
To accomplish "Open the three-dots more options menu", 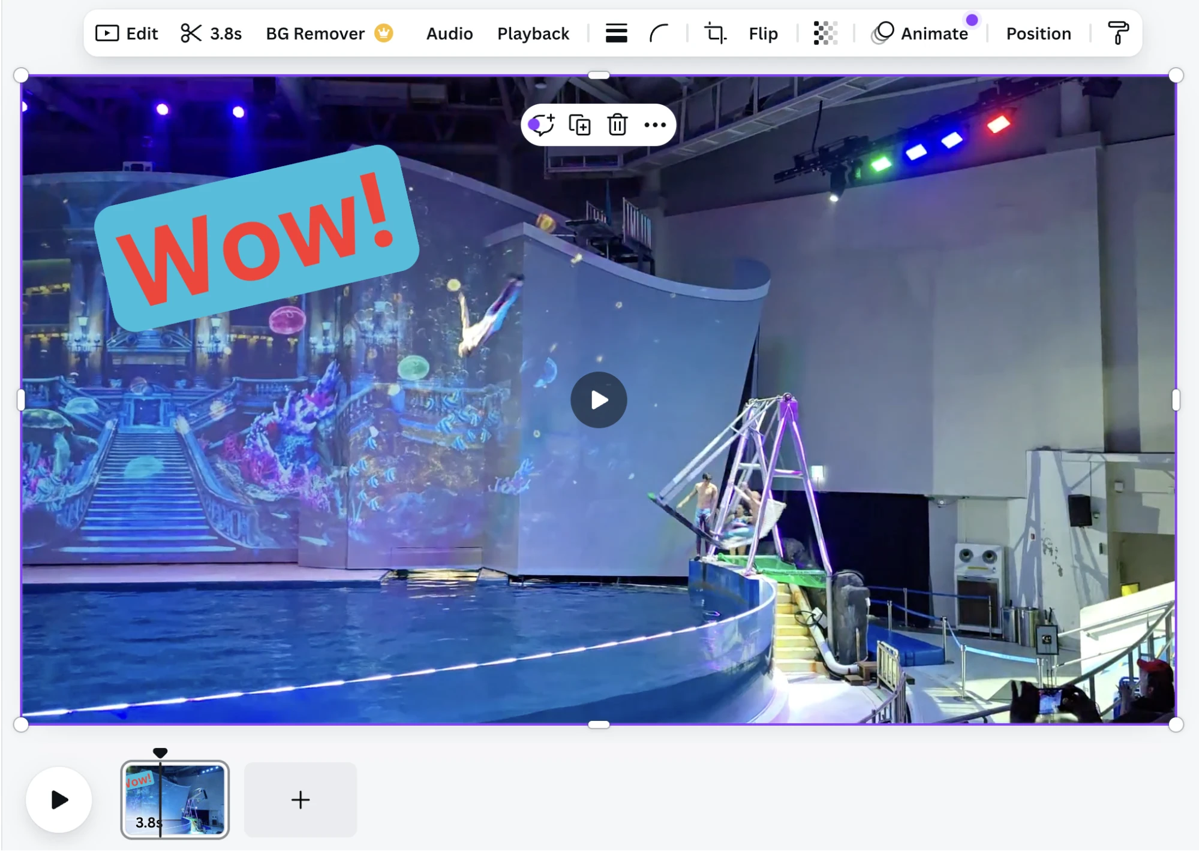I will 655,125.
